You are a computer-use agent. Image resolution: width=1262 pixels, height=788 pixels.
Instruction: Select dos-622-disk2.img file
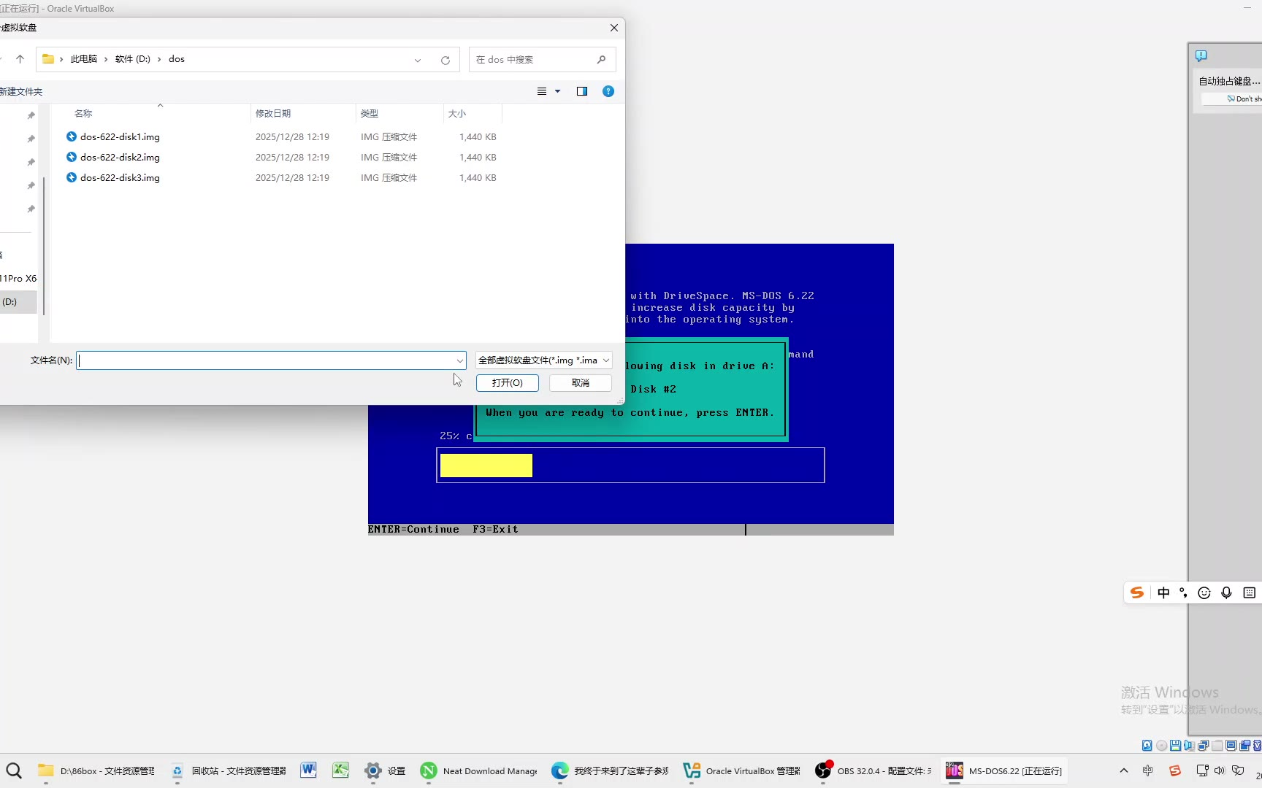120,157
